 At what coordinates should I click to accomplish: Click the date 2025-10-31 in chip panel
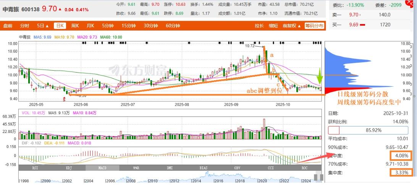point(396,113)
